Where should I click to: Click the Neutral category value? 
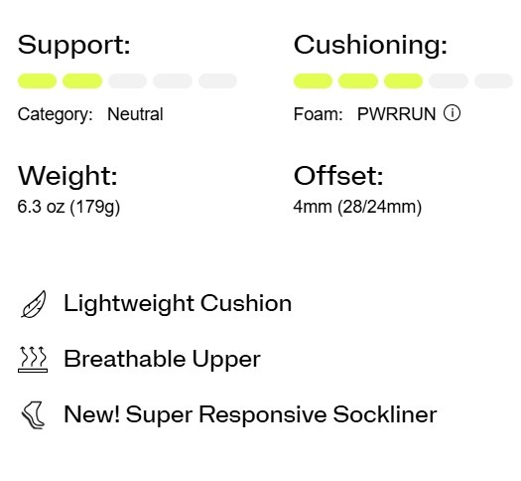135,114
